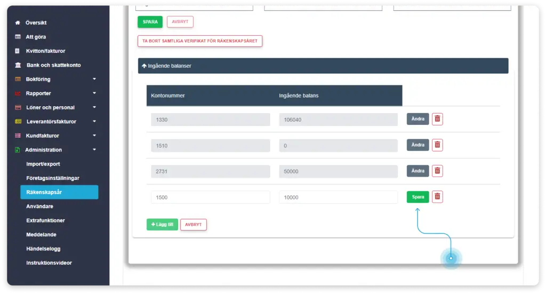Select the Räkenskapsår menu item
546x294 pixels.
click(x=59, y=192)
